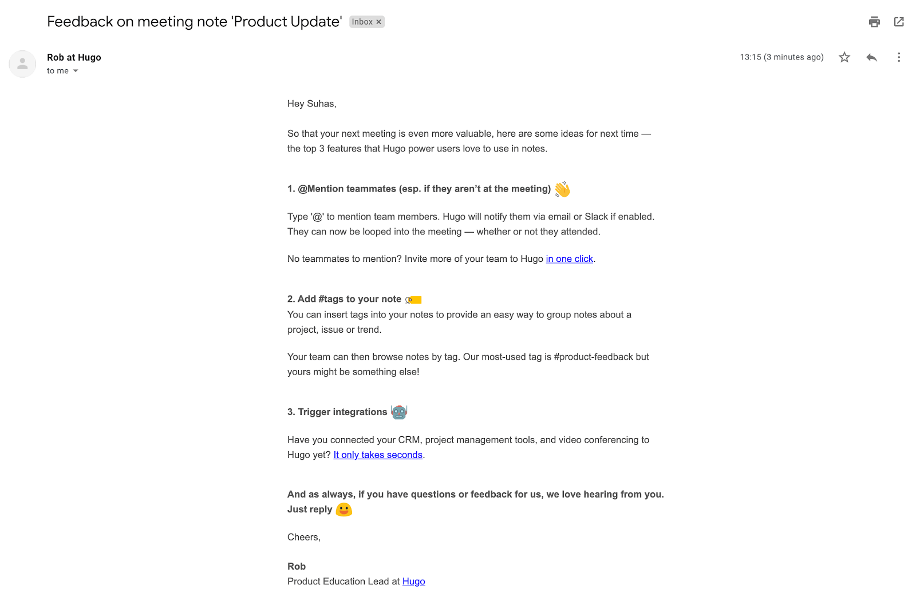
Task: Click the 13:15 timestamp
Action: tap(781, 57)
